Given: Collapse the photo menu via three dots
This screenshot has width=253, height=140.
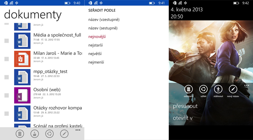Looking at the screenshot, I should 246,85.
